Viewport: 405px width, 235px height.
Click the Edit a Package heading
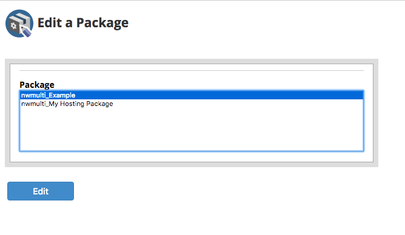pyautogui.click(x=83, y=23)
